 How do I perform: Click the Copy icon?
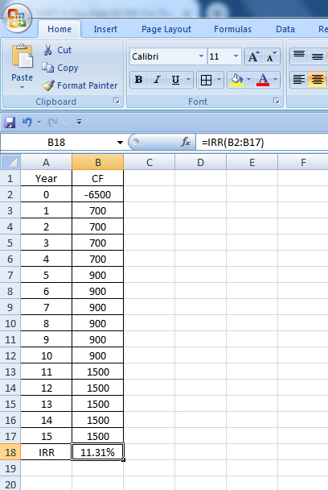click(48, 68)
